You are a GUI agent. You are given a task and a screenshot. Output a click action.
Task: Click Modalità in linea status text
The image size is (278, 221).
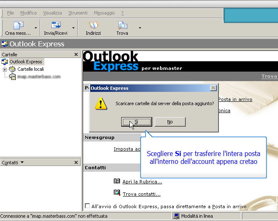coord(197,216)
